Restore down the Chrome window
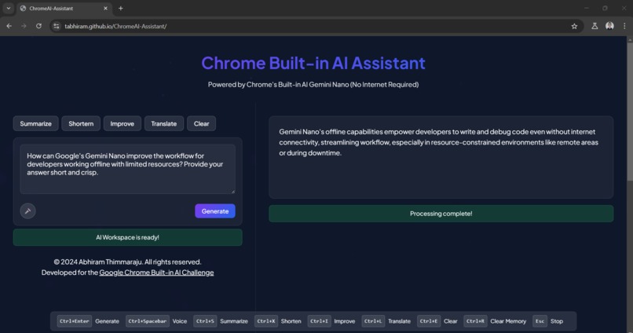The height and width of the screenshot is (333, 633). [605, 9]
